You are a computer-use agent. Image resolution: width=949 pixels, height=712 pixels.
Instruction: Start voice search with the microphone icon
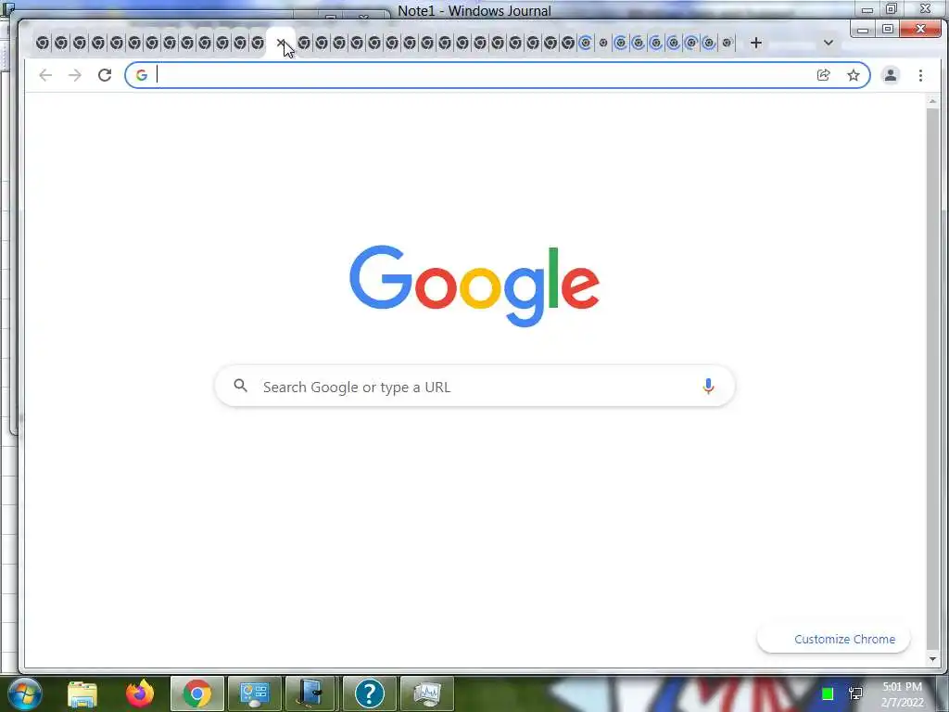point(708,387)
